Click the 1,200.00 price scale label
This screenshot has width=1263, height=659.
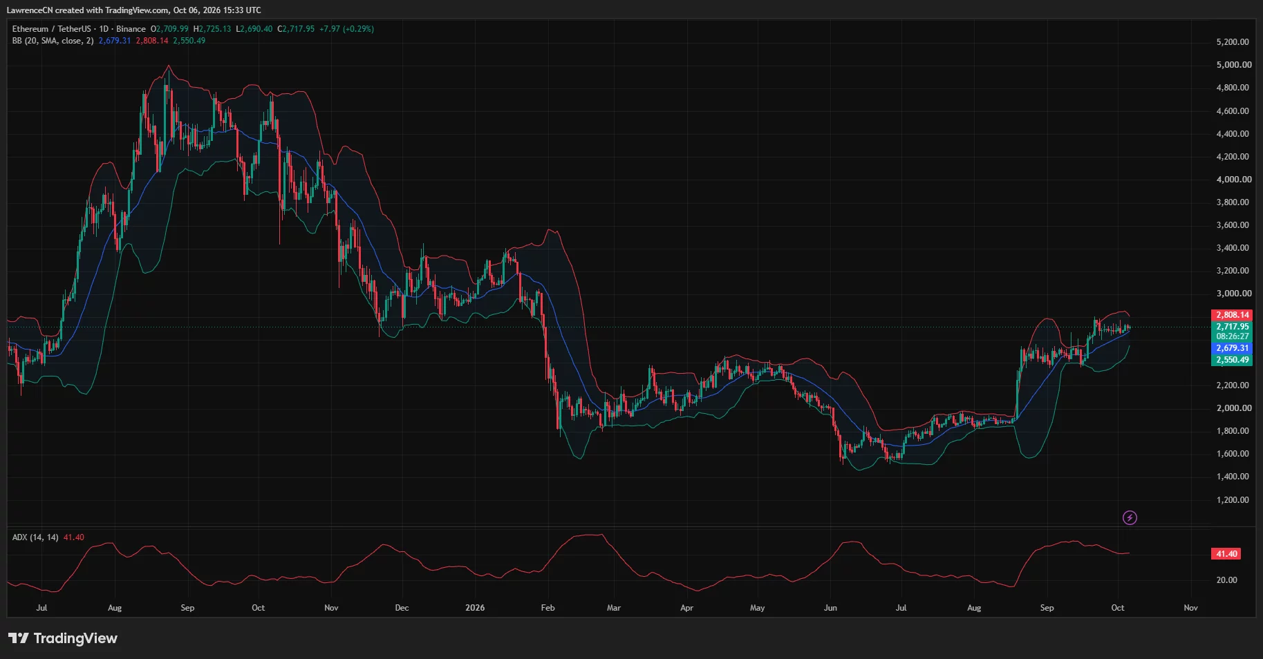pyautogui.click(x=1233, y=500)
